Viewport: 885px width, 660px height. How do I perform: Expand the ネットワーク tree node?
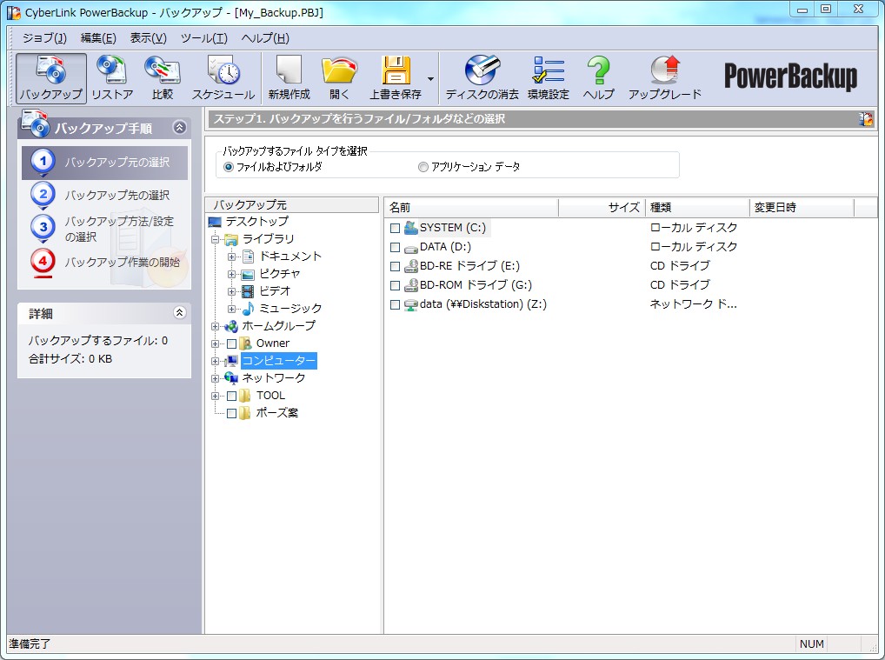215,379
